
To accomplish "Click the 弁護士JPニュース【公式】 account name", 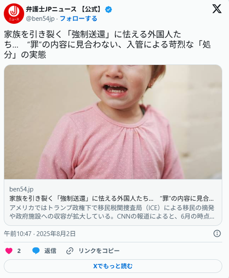I will 64,9.
